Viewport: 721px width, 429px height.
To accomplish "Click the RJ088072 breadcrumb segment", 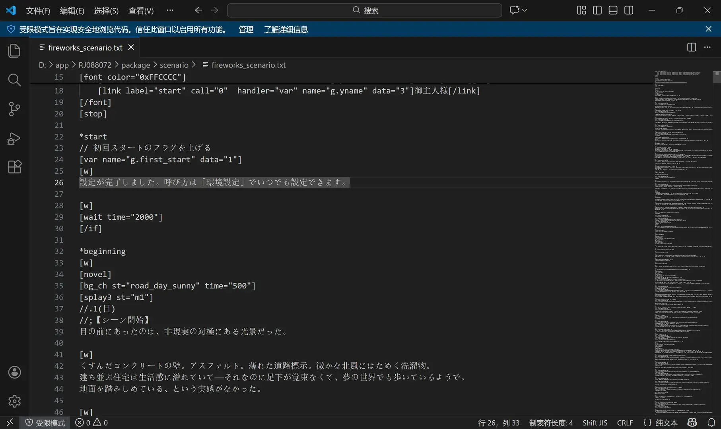I will tap(95, 65).
